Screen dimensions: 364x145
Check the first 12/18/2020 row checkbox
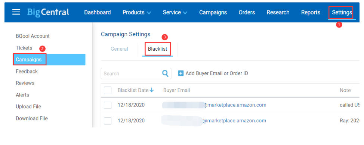coord(108,105)
